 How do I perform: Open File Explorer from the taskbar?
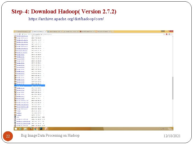click(x=25, y=129)
